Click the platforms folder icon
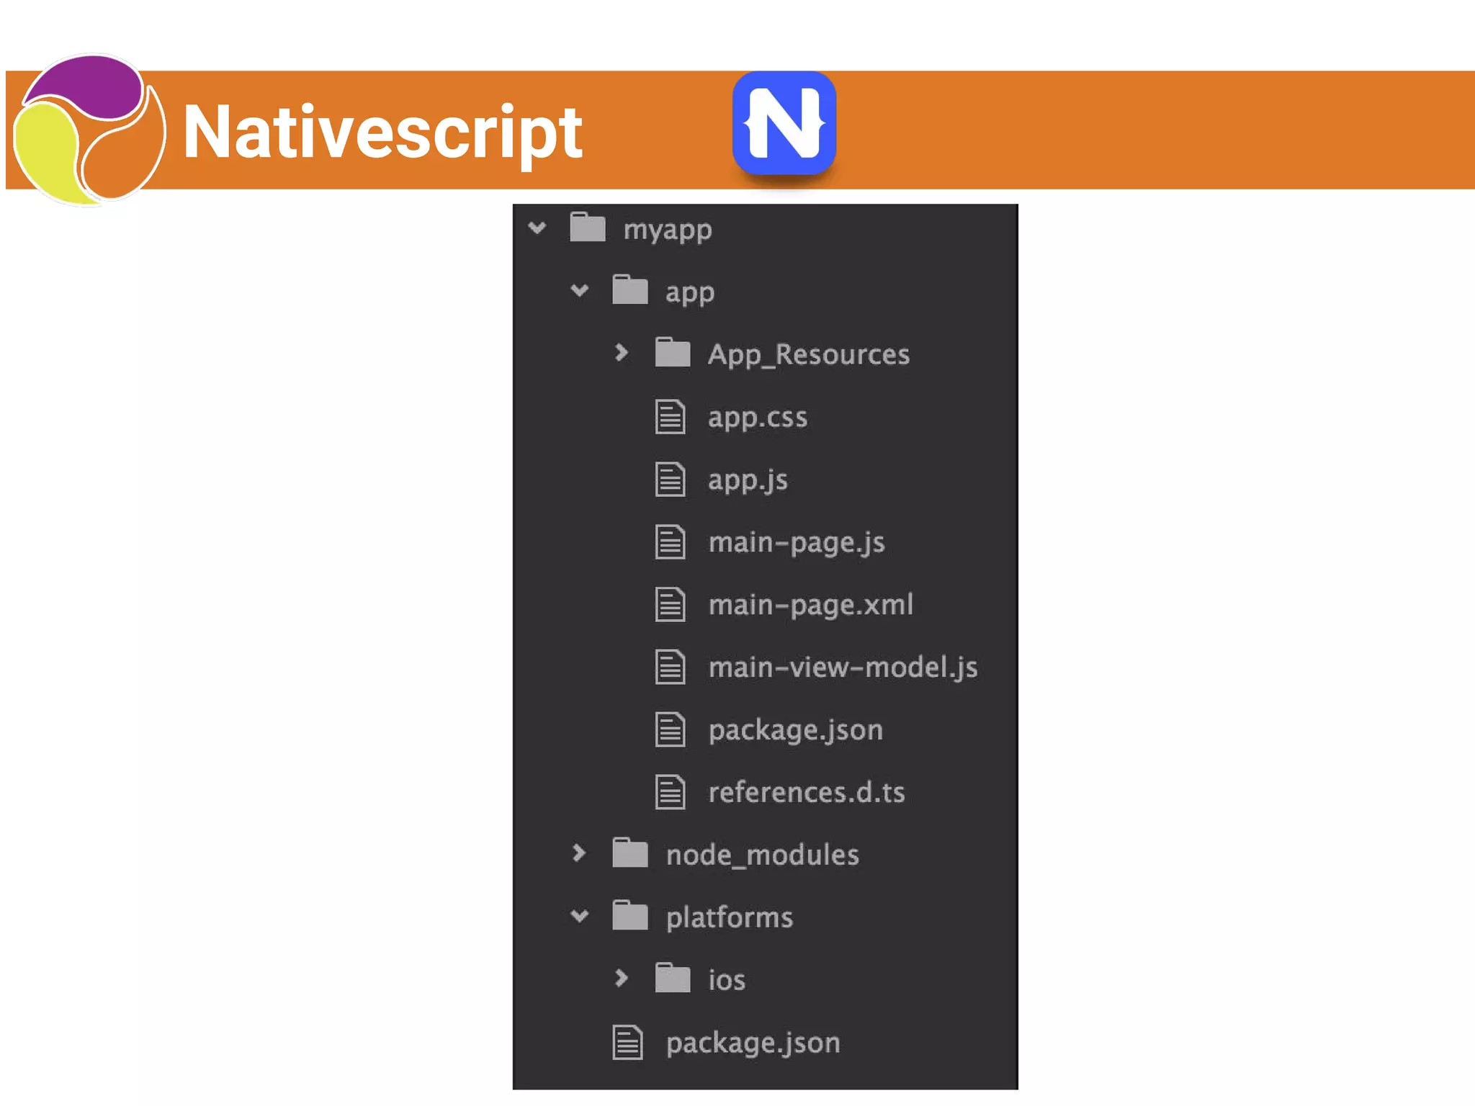Image resolution: width=1475 pixels, height=1106 pixels. tap(630, 915)
